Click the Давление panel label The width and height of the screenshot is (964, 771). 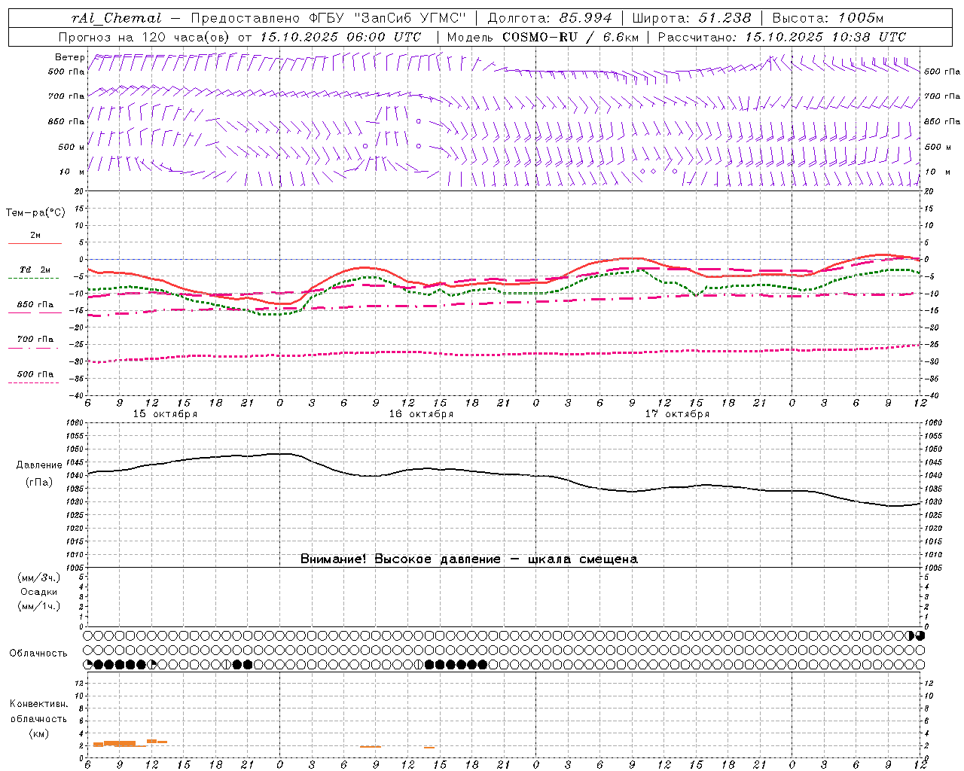coord(39,465)
